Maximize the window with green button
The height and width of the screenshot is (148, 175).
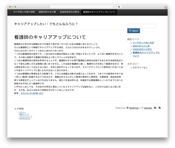tap(15, 7)
